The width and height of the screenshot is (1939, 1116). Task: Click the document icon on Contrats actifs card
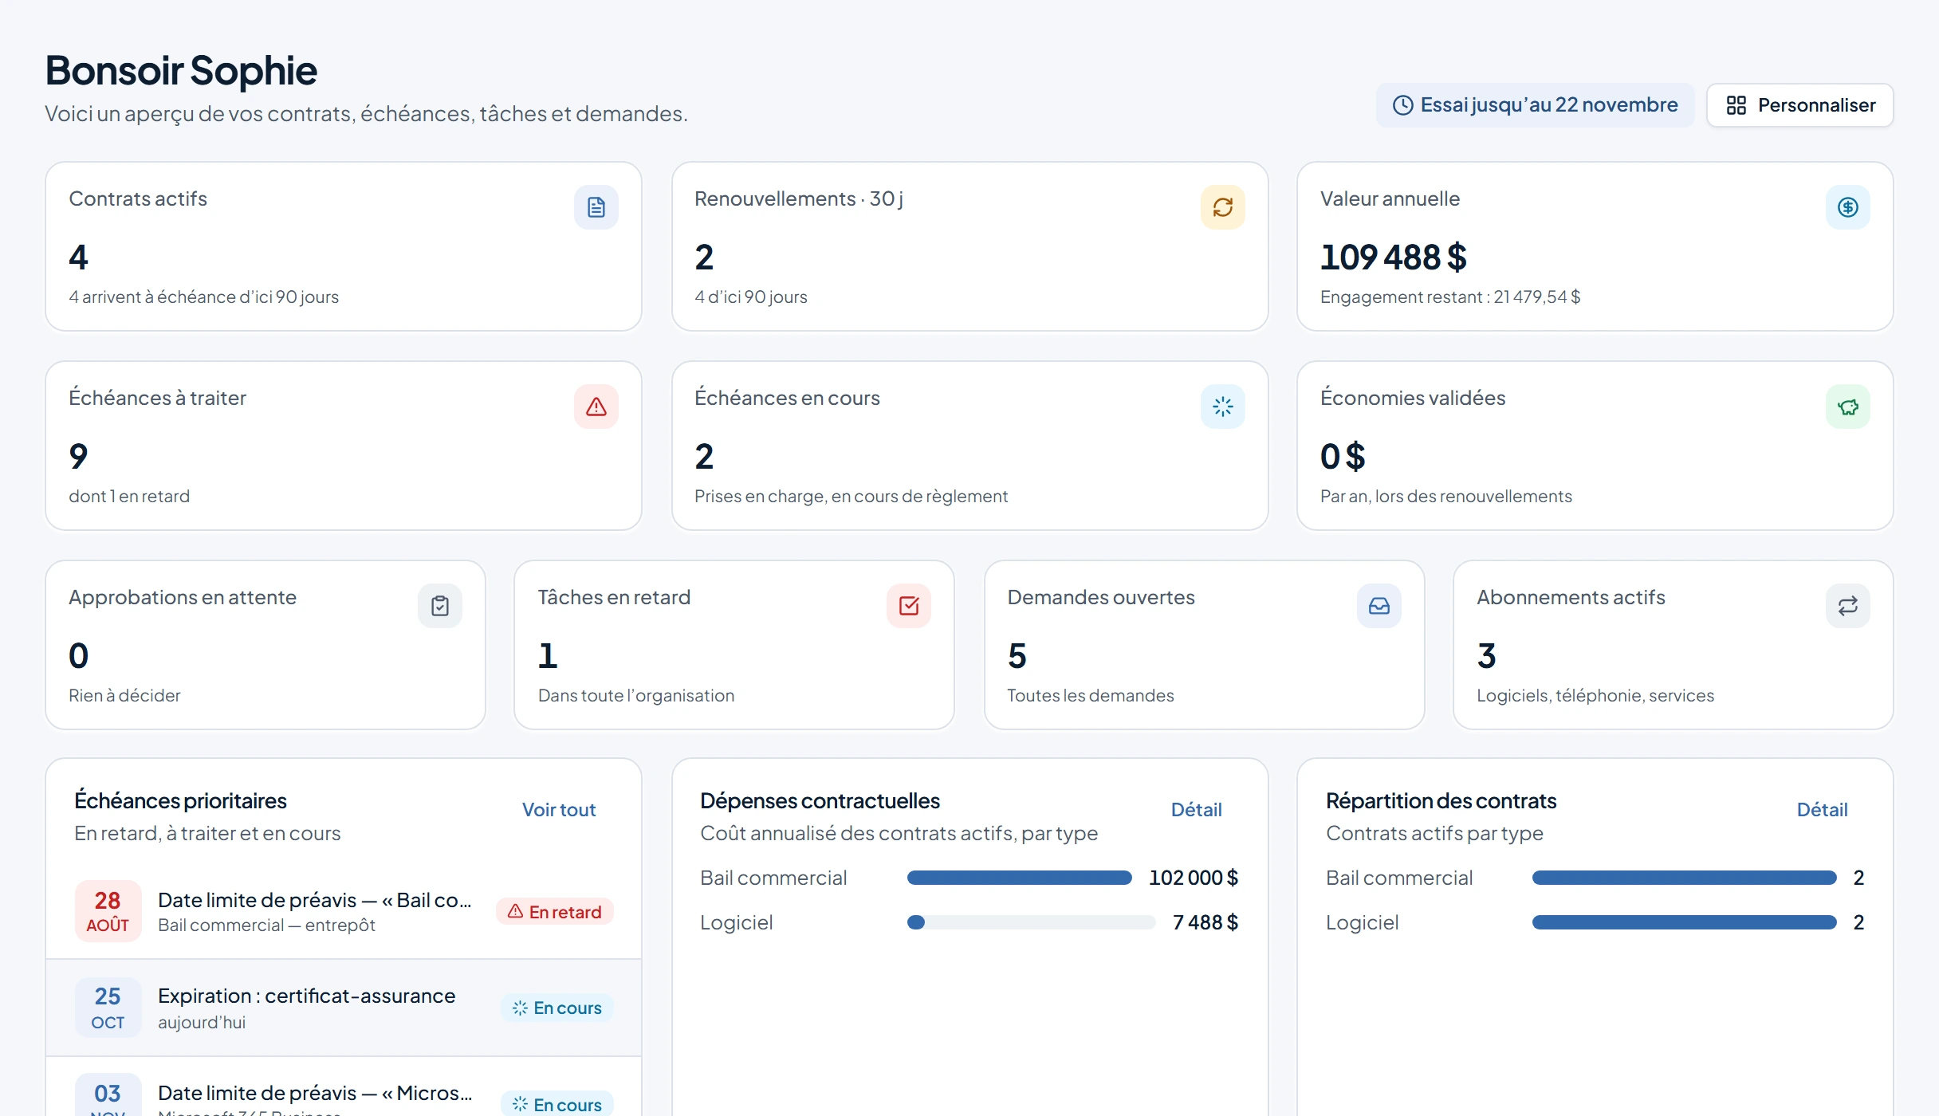click(x=596, y=207)
